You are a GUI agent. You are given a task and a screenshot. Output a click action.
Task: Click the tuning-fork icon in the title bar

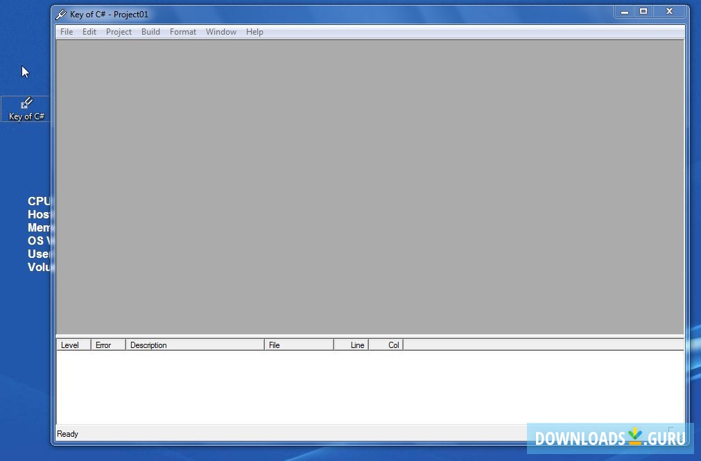(x=61, y=14)
